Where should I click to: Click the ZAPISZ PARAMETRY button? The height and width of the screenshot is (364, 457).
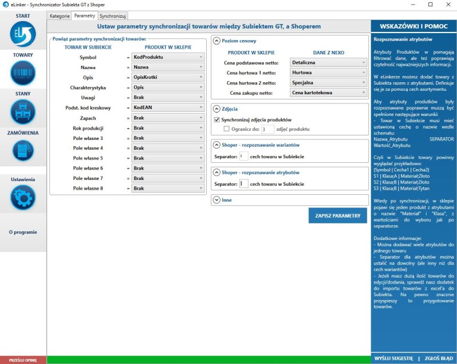338,215
